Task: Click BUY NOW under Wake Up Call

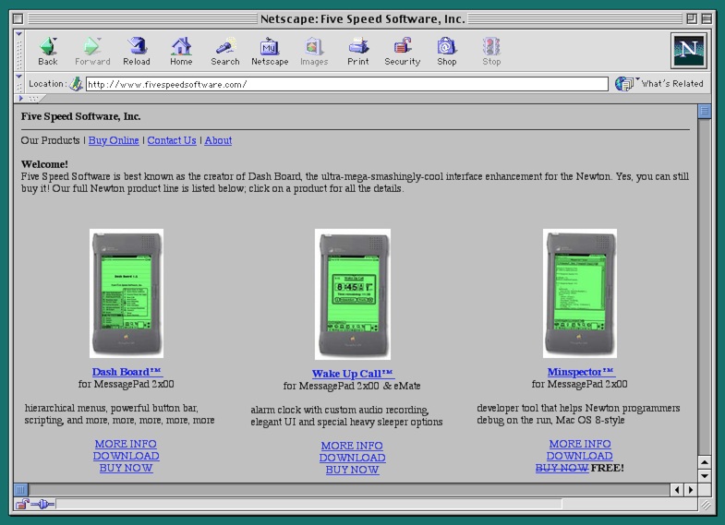Action: coord(352,470)
